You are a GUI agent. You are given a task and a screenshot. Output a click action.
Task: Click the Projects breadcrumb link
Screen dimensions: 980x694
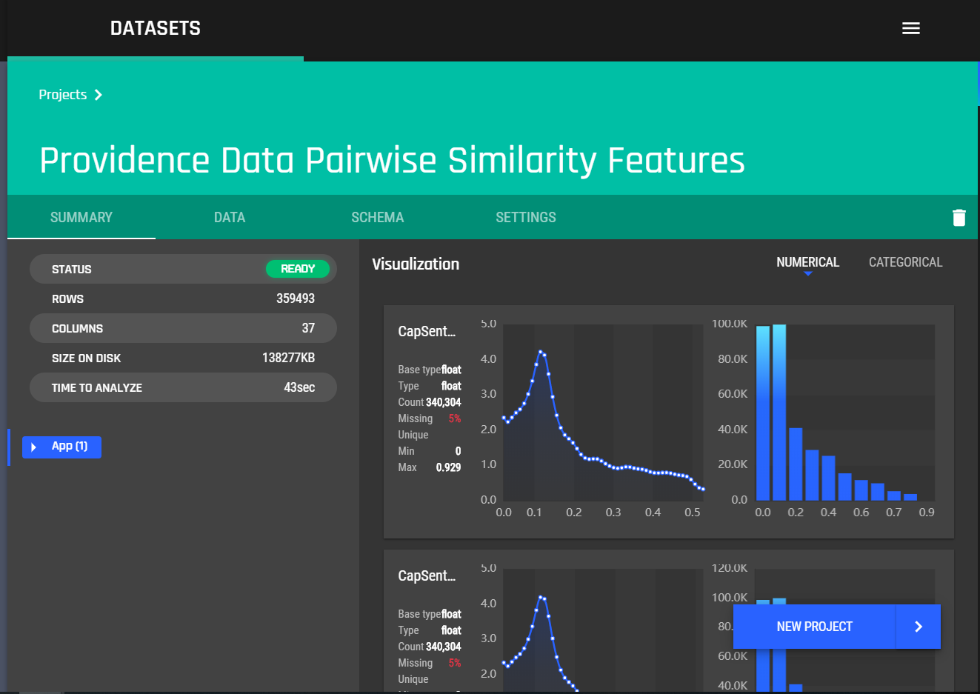tap(63, 95)
